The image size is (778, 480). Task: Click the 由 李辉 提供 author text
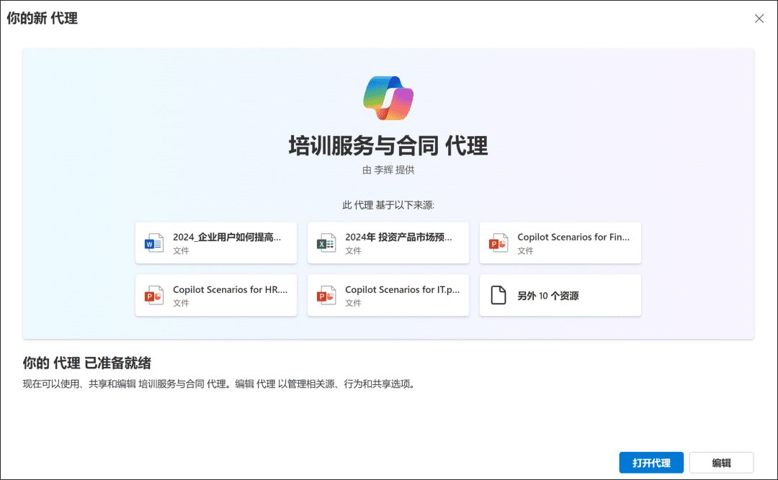pos(388,170)
